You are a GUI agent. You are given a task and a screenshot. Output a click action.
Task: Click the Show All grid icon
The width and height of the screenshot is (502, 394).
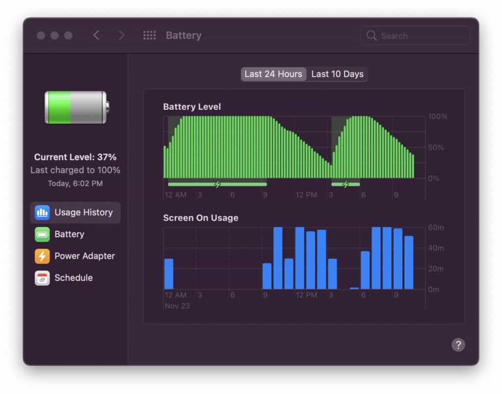tap(150, 35)
